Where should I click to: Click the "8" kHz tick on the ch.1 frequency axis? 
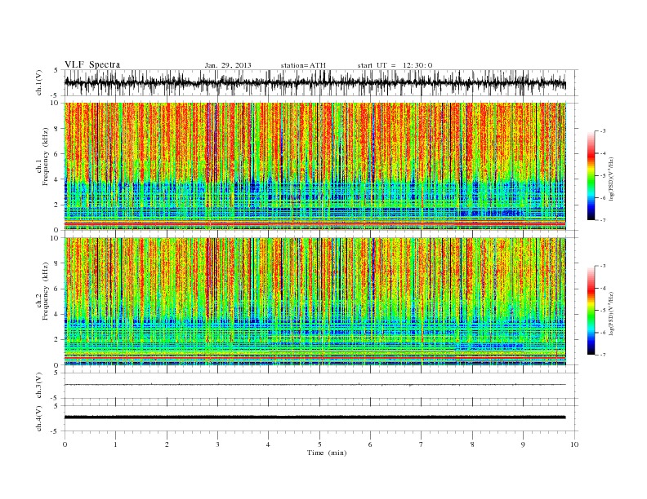pos(56,129)
